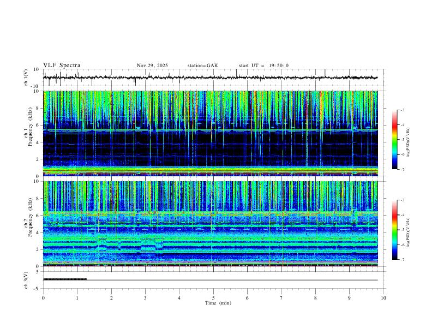Click the time axis tick label "5"

coord(213,298)
